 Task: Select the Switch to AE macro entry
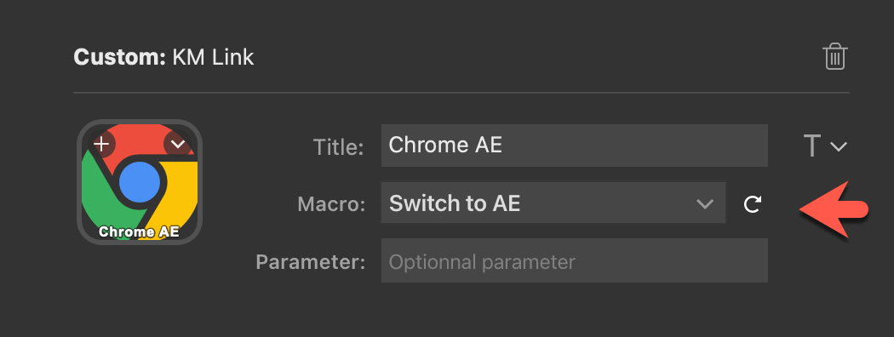point(455,203)
